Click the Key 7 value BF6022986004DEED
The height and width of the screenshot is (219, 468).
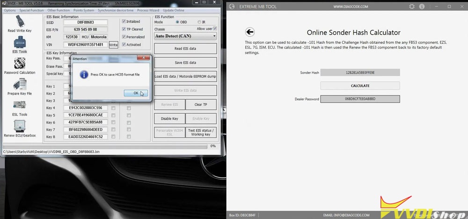click(x=85, y=130)
